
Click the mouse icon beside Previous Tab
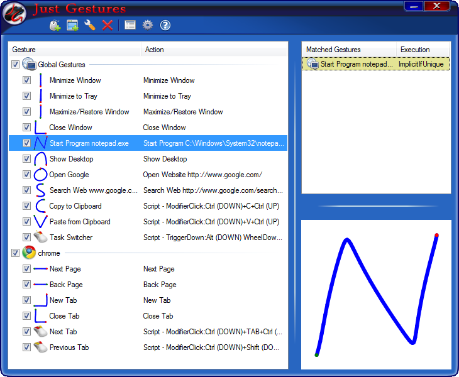click(40, 347)
